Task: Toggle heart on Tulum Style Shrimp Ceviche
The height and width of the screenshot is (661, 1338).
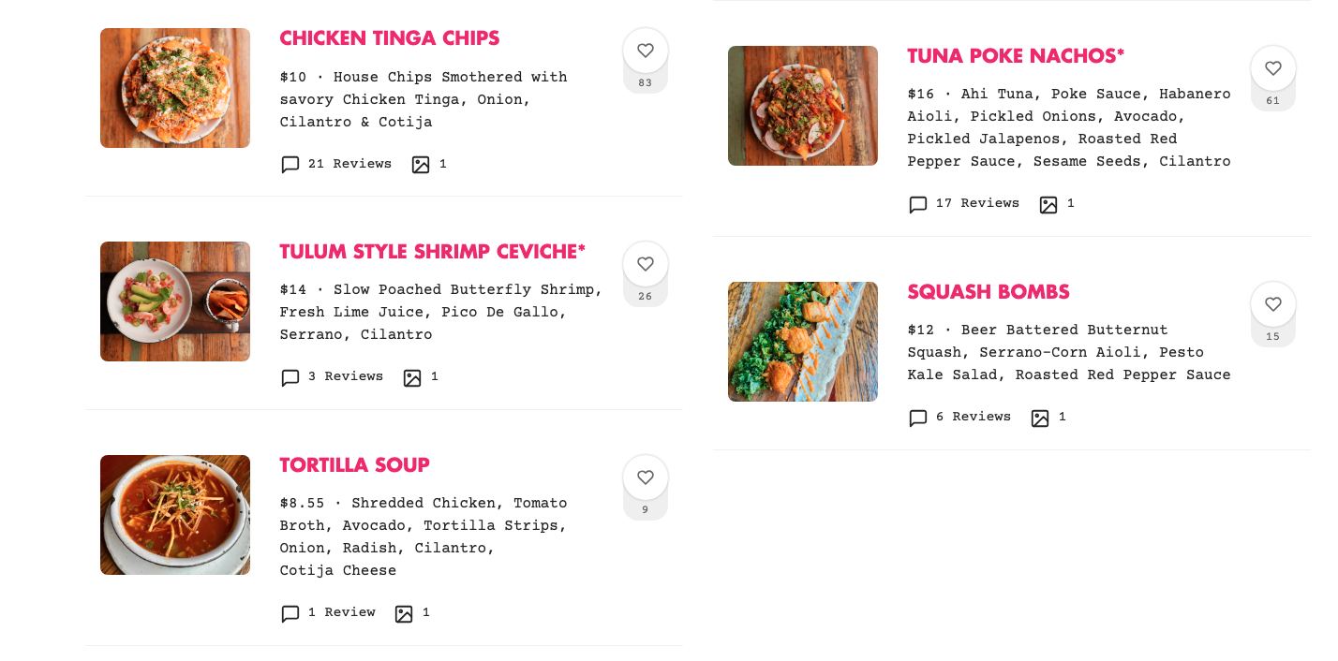Action: (x=645, y=265)
